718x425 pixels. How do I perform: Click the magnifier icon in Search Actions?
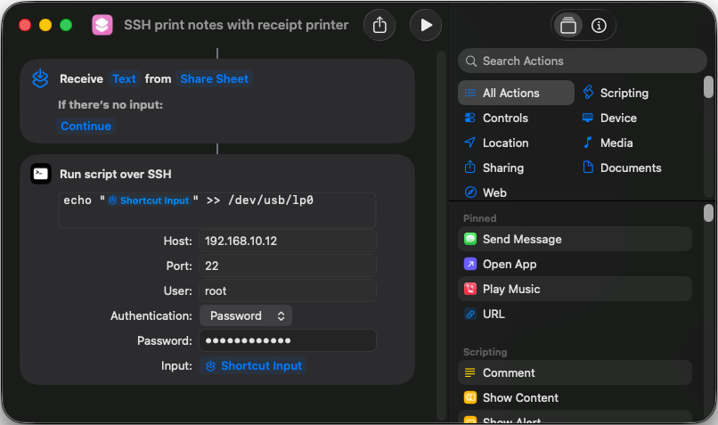pyautogui.click(x=470, y=61)
